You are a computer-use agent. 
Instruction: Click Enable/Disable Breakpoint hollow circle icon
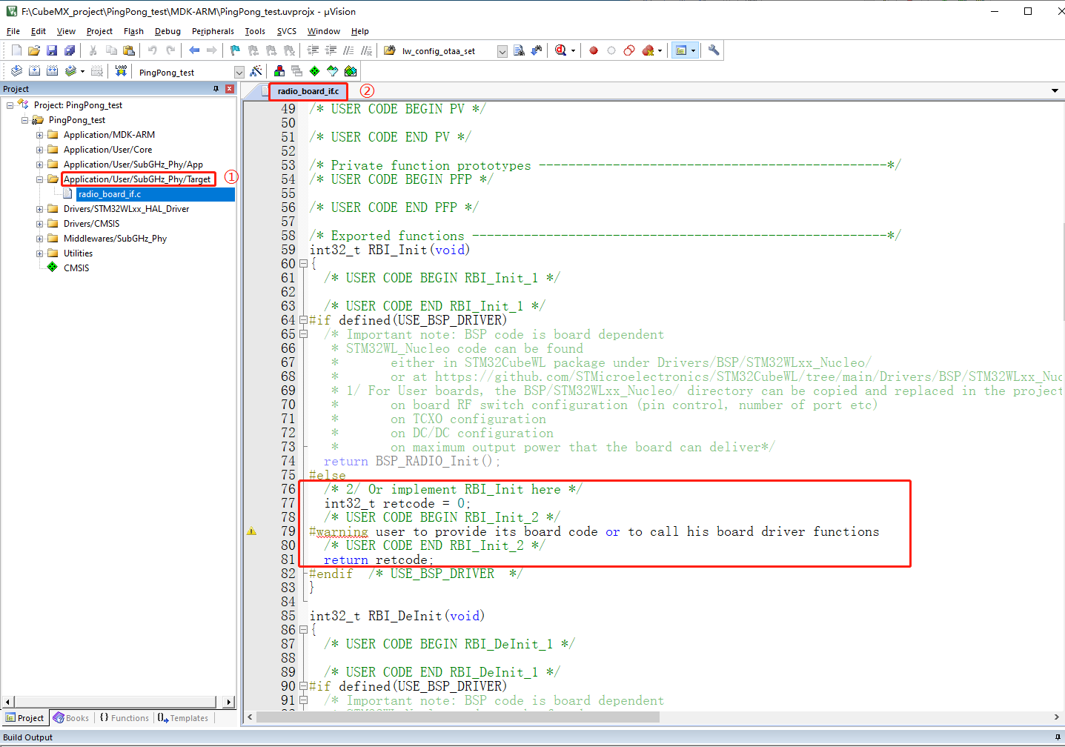[x=611, y=50]
